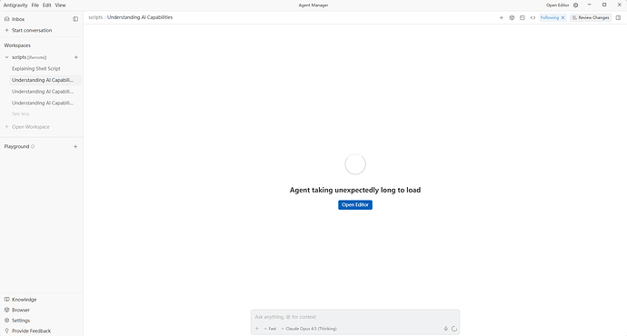Open the Knowledge page
627x336 pixels.
(20, 300)
